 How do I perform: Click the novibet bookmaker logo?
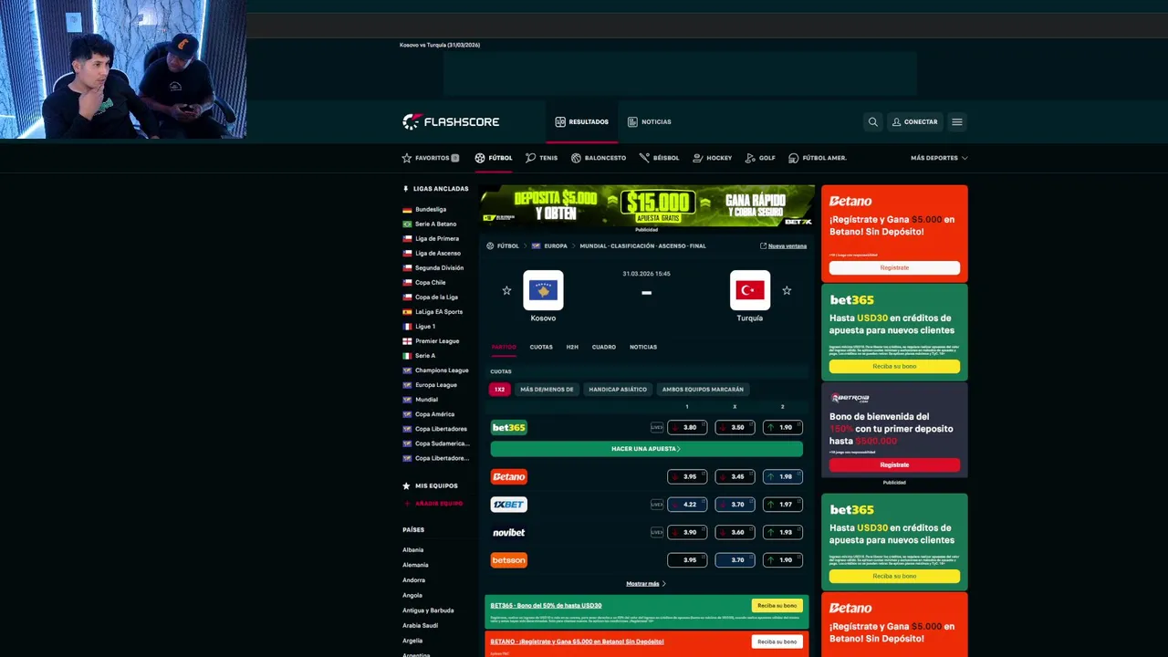(508, 533)
